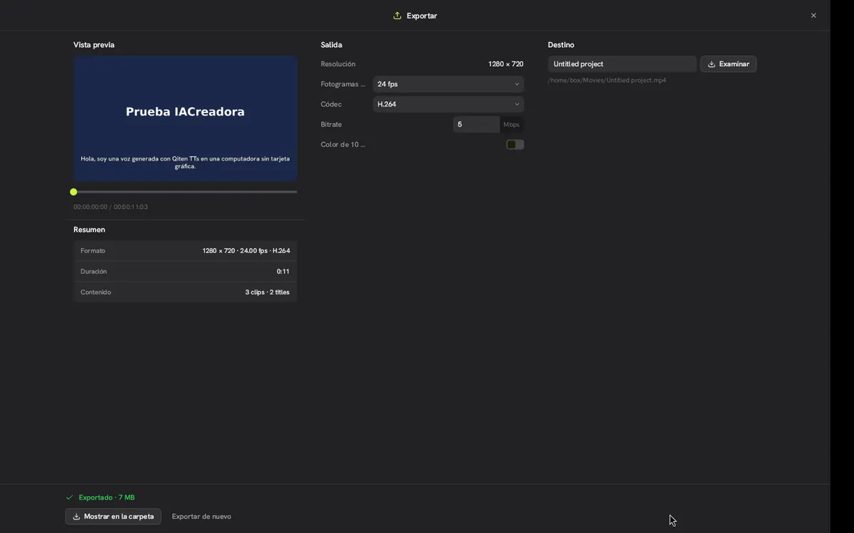854x533 pixels.
Task: Open the Códec H.264 dropdown
Action: [448, 104]
